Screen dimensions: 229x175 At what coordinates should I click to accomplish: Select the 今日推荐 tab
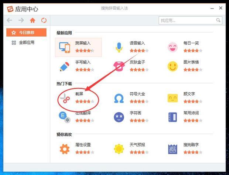pyautogui.click(x=27, y=32)
